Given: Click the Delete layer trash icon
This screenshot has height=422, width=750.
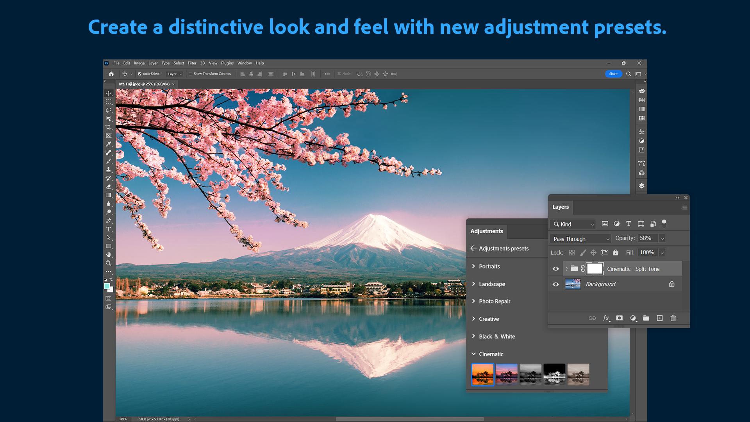Looking at the screenshot, I should 673,318.
